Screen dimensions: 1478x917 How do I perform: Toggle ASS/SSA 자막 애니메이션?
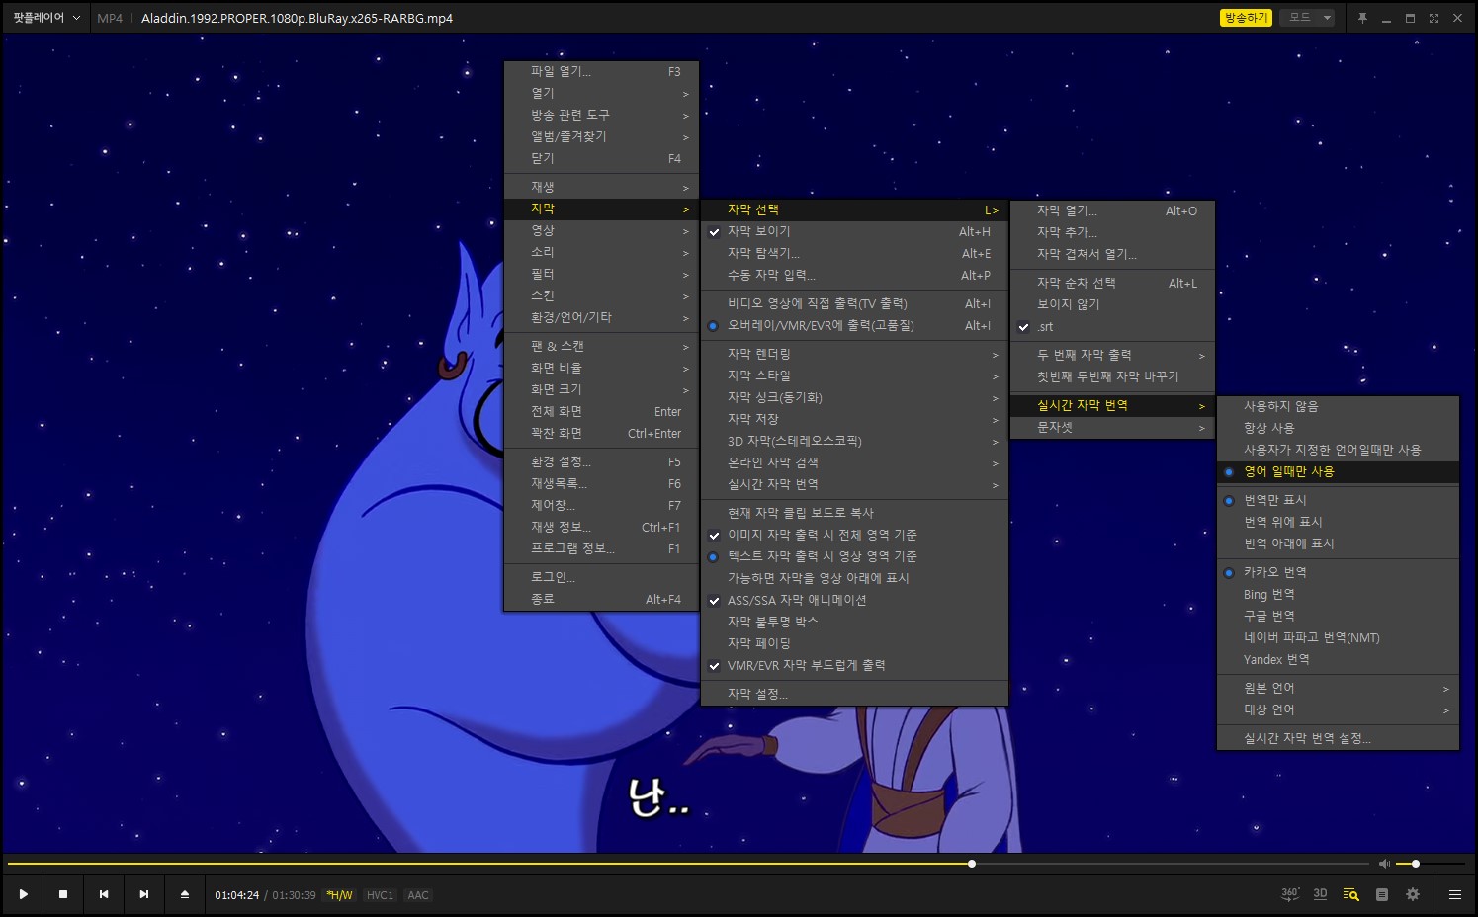854,600
